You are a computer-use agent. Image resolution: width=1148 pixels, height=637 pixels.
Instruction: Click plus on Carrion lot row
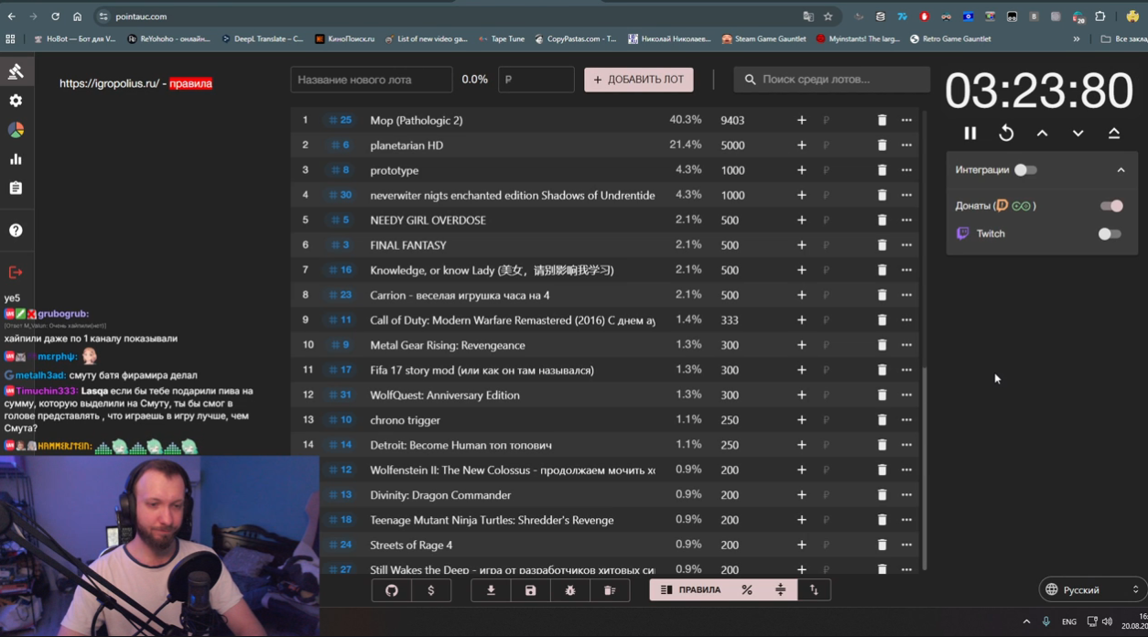tap(801, 295)
